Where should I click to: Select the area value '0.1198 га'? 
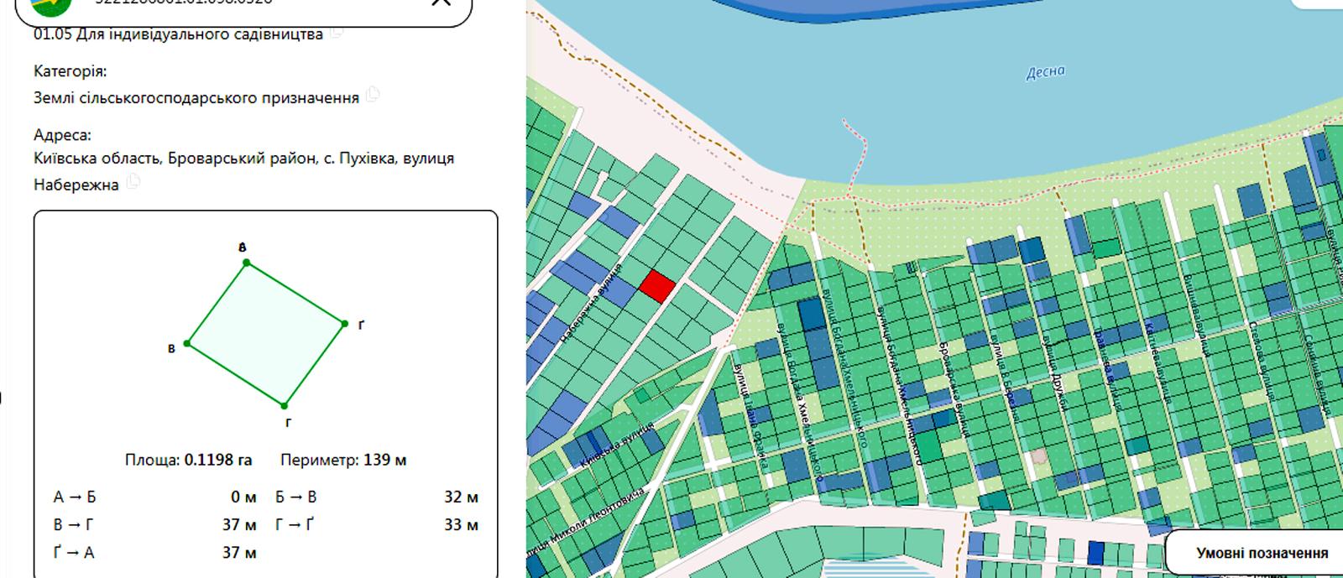pyautogui.click(x=218, y=460)
